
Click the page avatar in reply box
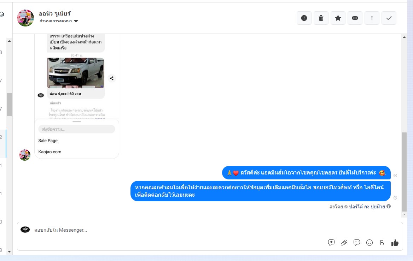coord(25,230)
